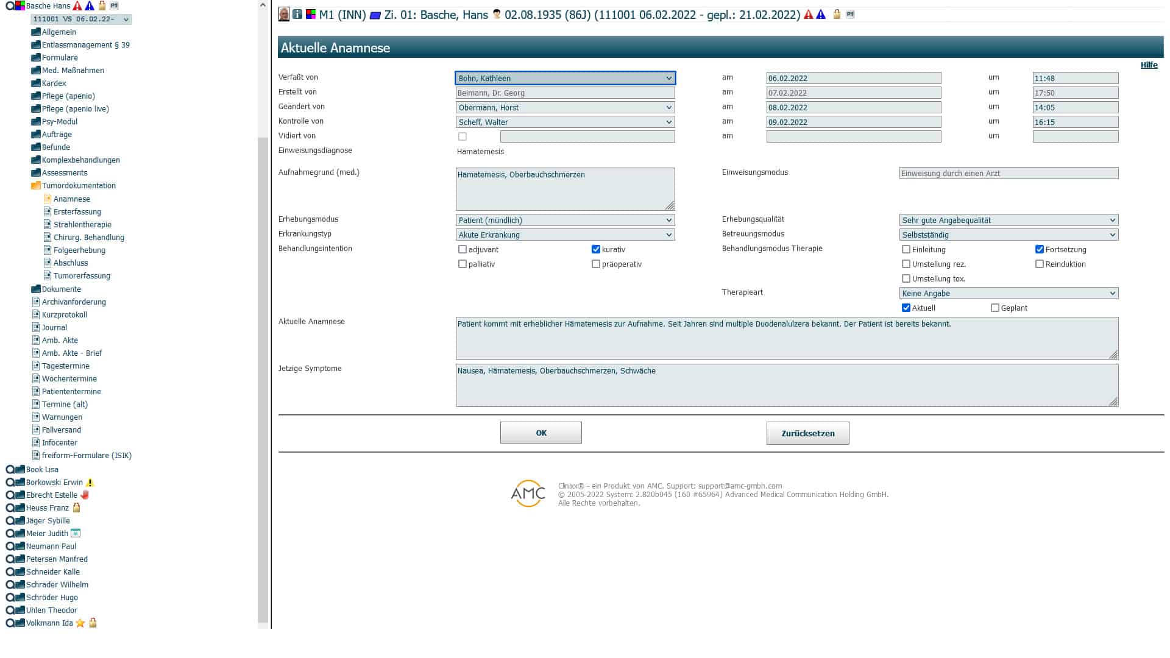Open the Kardex folder in sidebar
This screenshot has height=658, width=1170.
tap(54, 83)
